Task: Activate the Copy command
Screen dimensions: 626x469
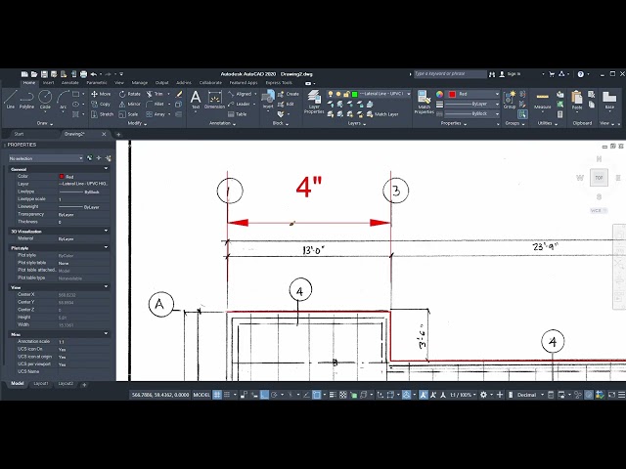Action: 101,105
